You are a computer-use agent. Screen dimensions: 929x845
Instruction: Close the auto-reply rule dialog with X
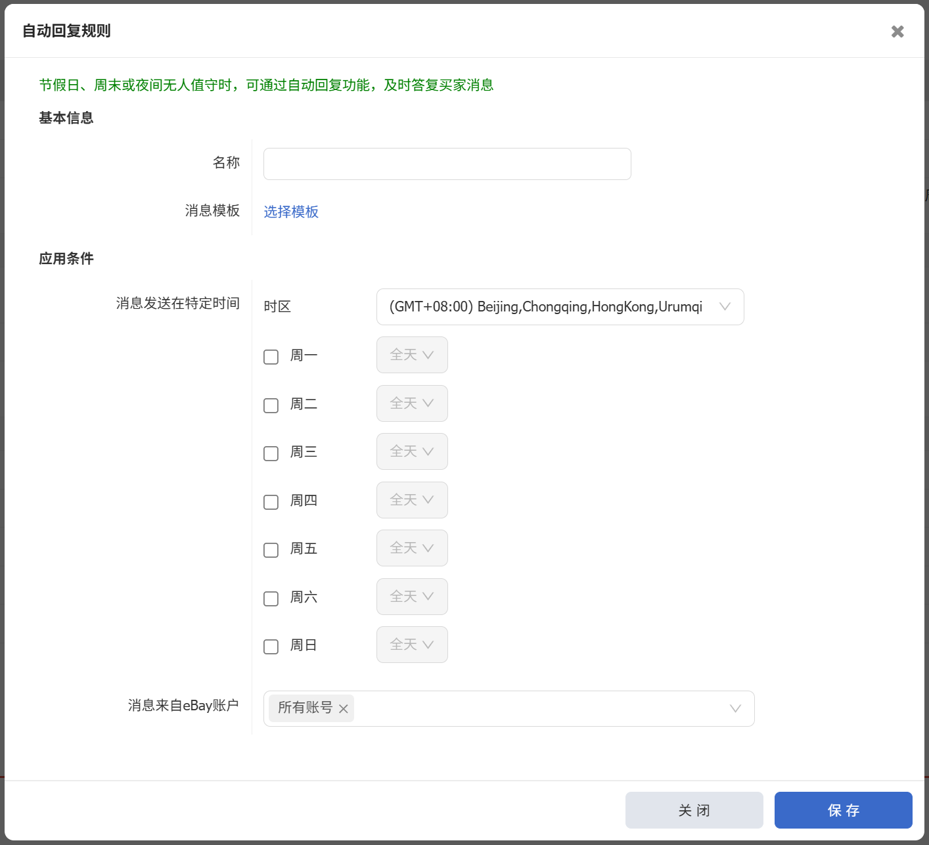coord(897,32)
